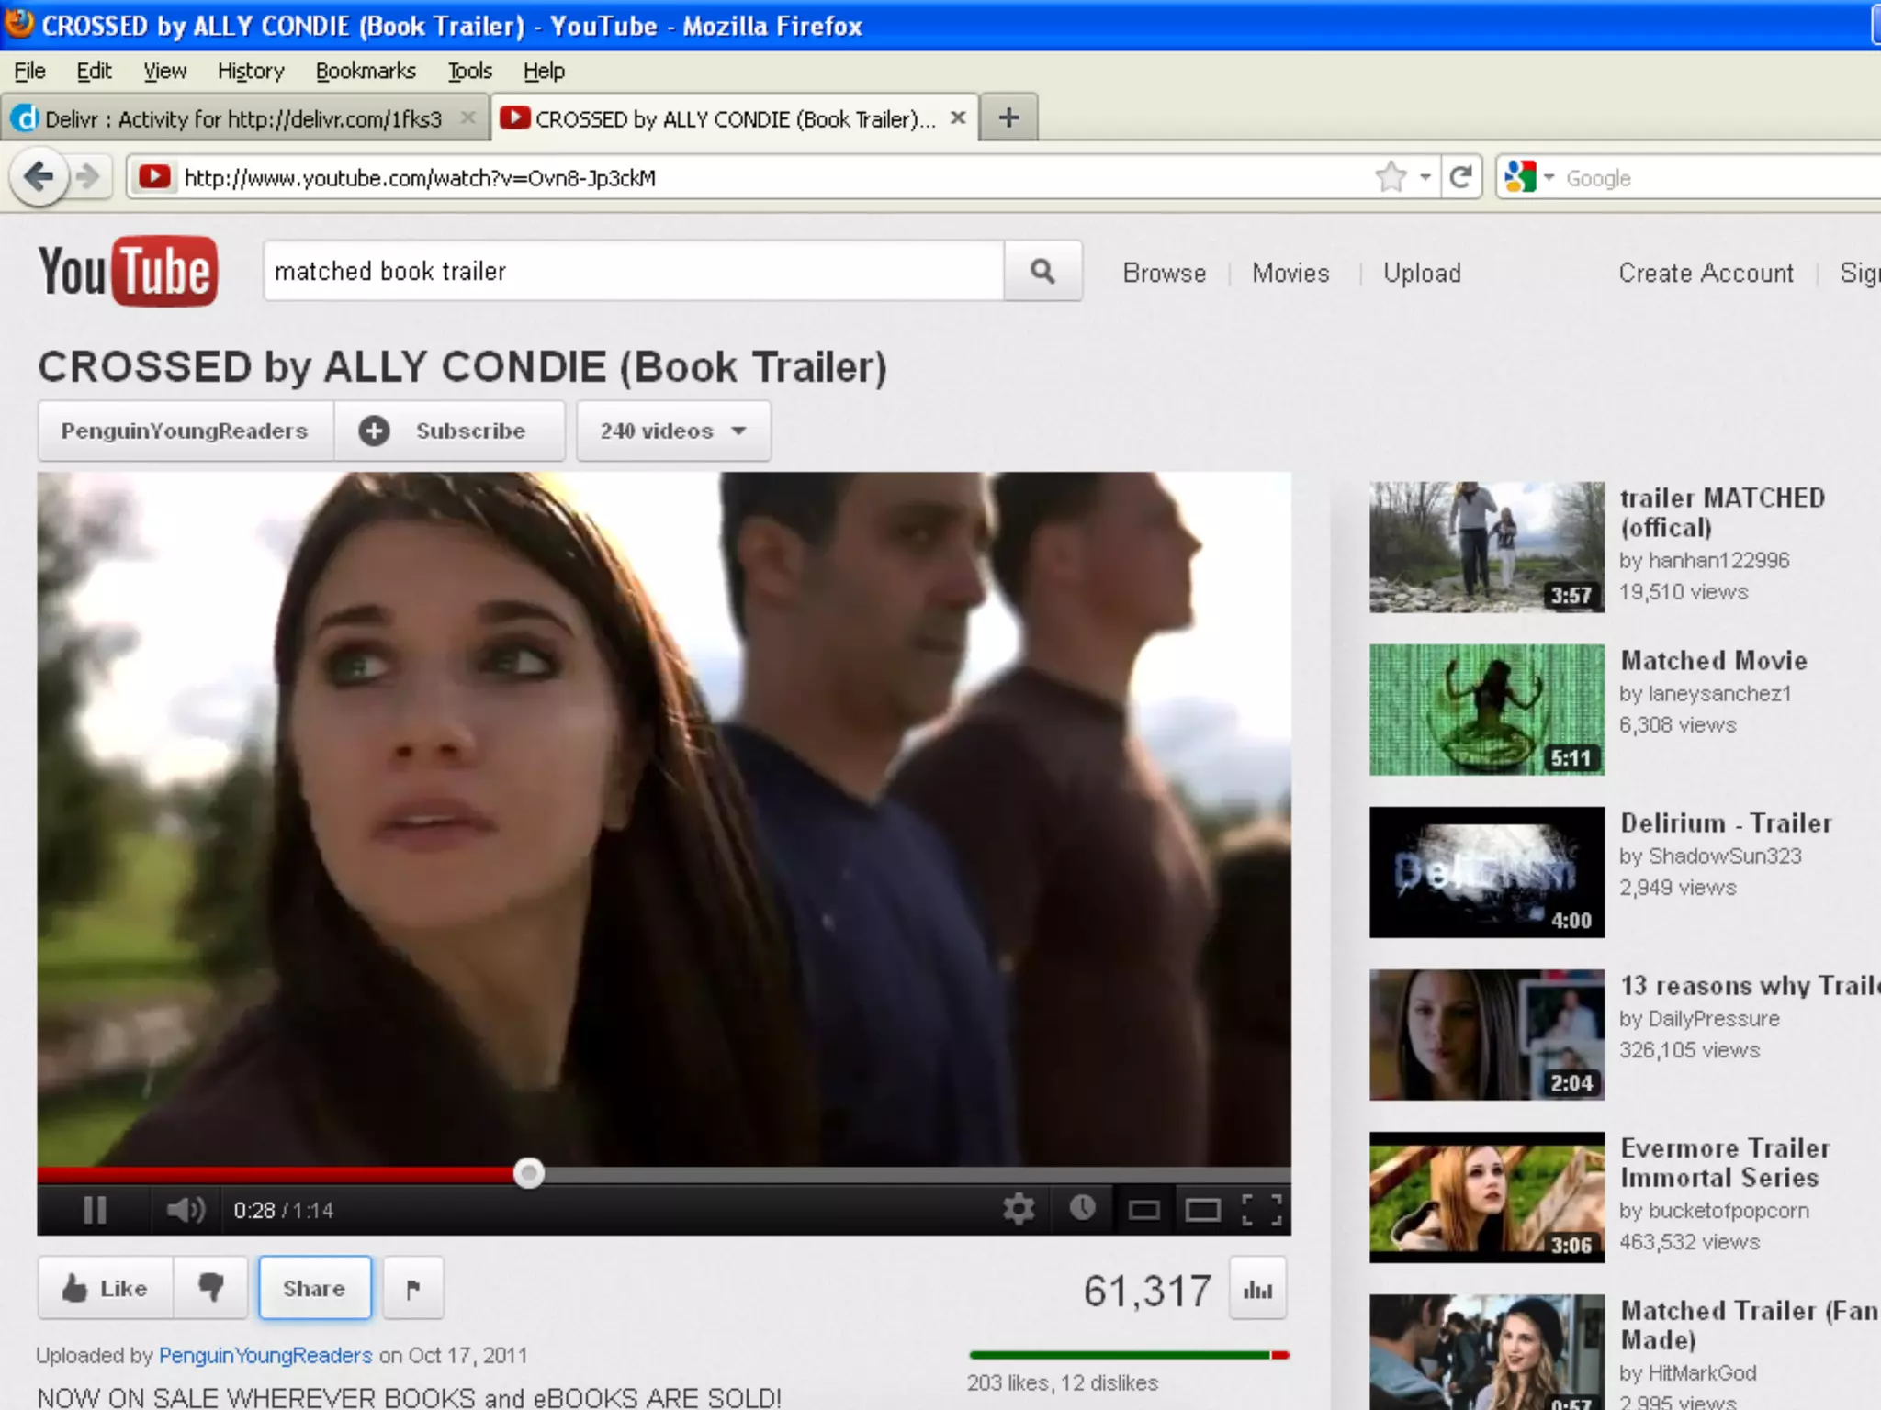The width and height of the screenshot is (1881, 1410).
Task: Open video quality settings gear
Action: pos(1019,1209)
